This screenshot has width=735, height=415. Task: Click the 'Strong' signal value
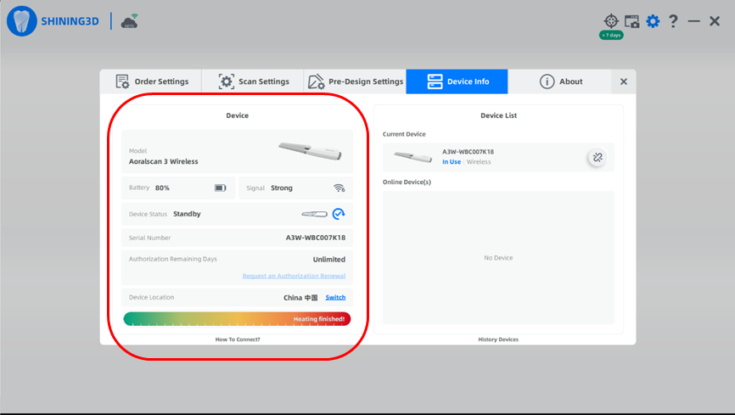(282, 188)
